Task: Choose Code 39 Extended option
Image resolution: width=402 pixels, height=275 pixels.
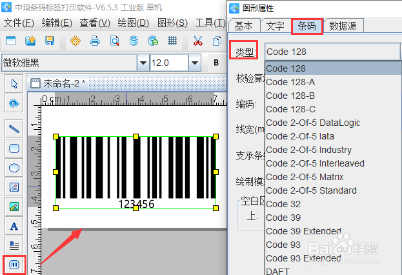Action: pyautogui.click(x=333, y=231)
